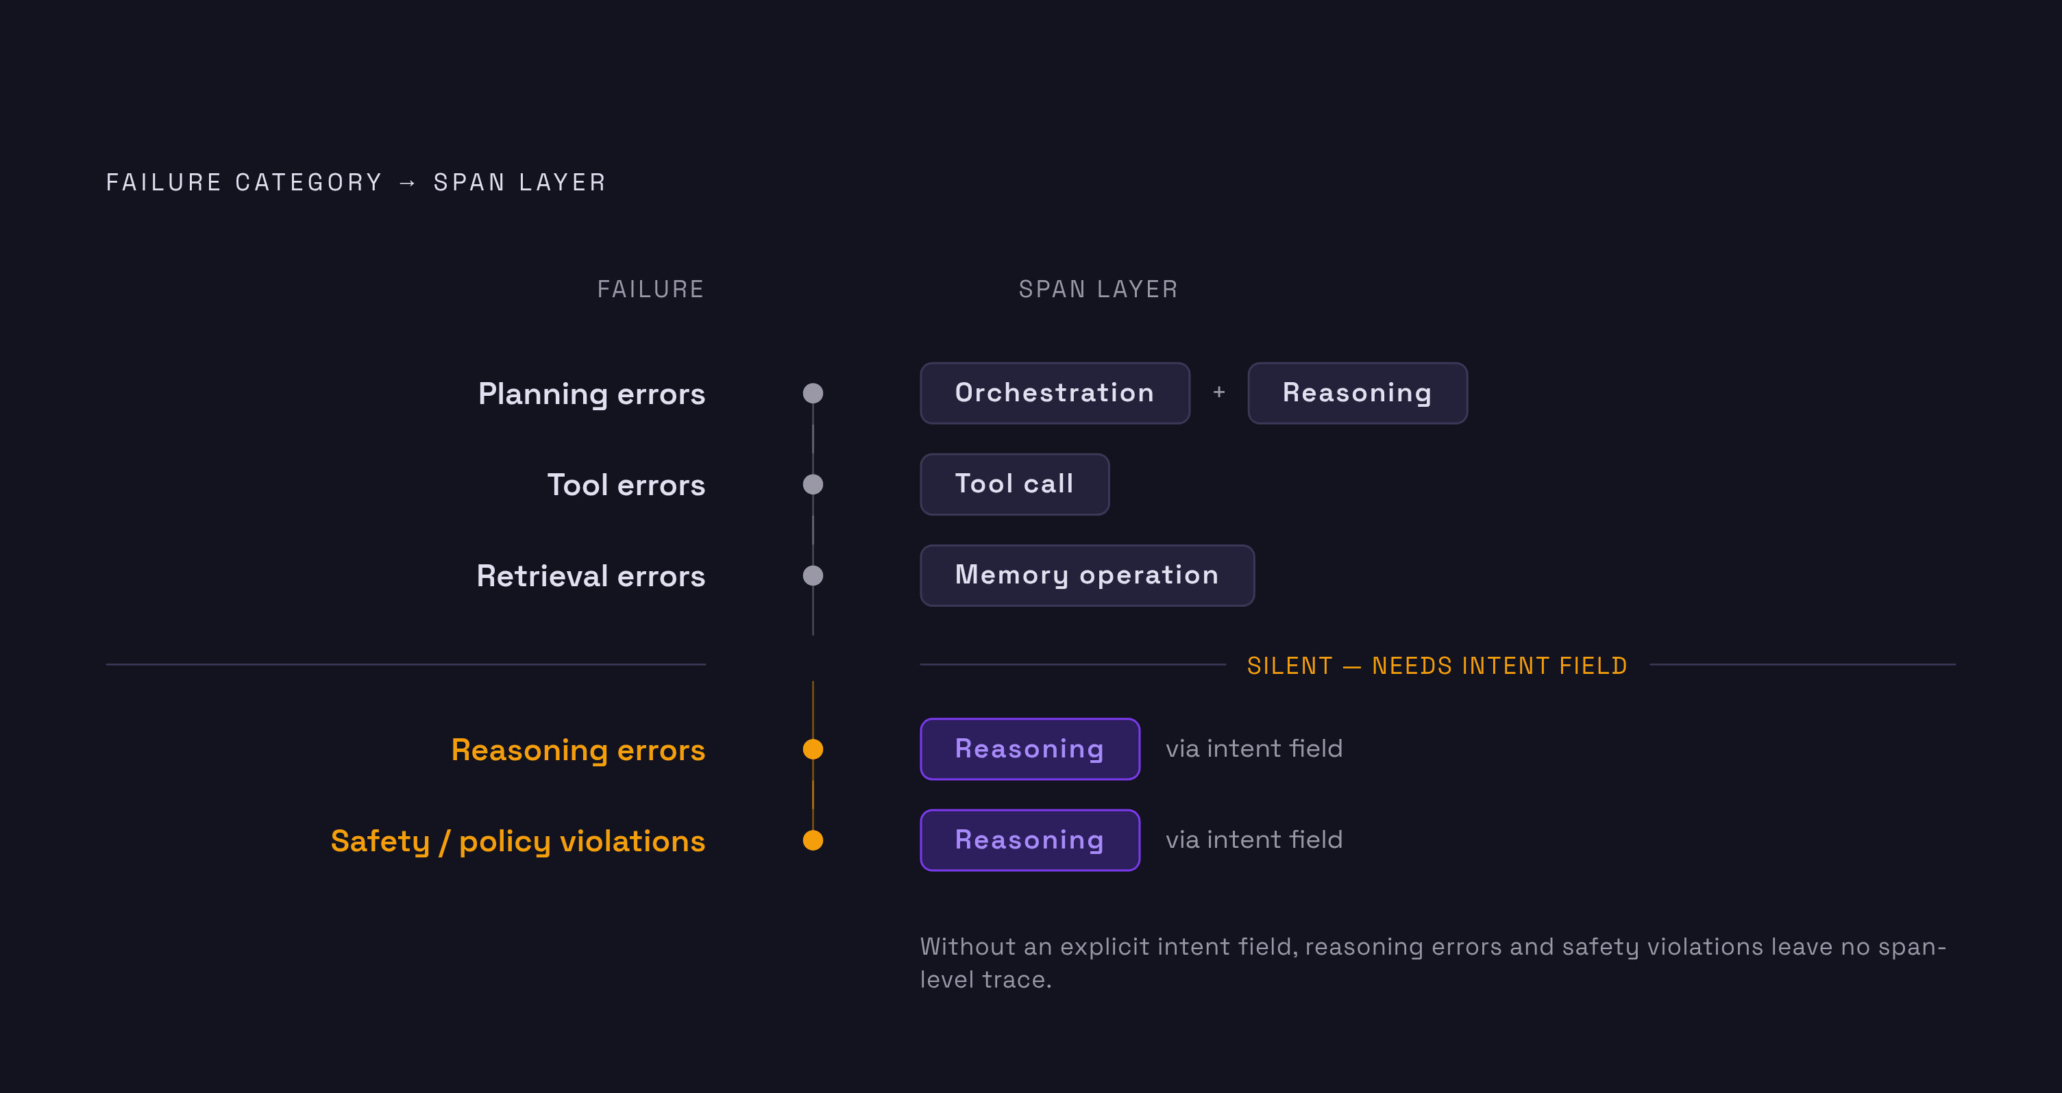Click the 'Safety / policy violations' label
The image size is (2062, 1093).
518,842
